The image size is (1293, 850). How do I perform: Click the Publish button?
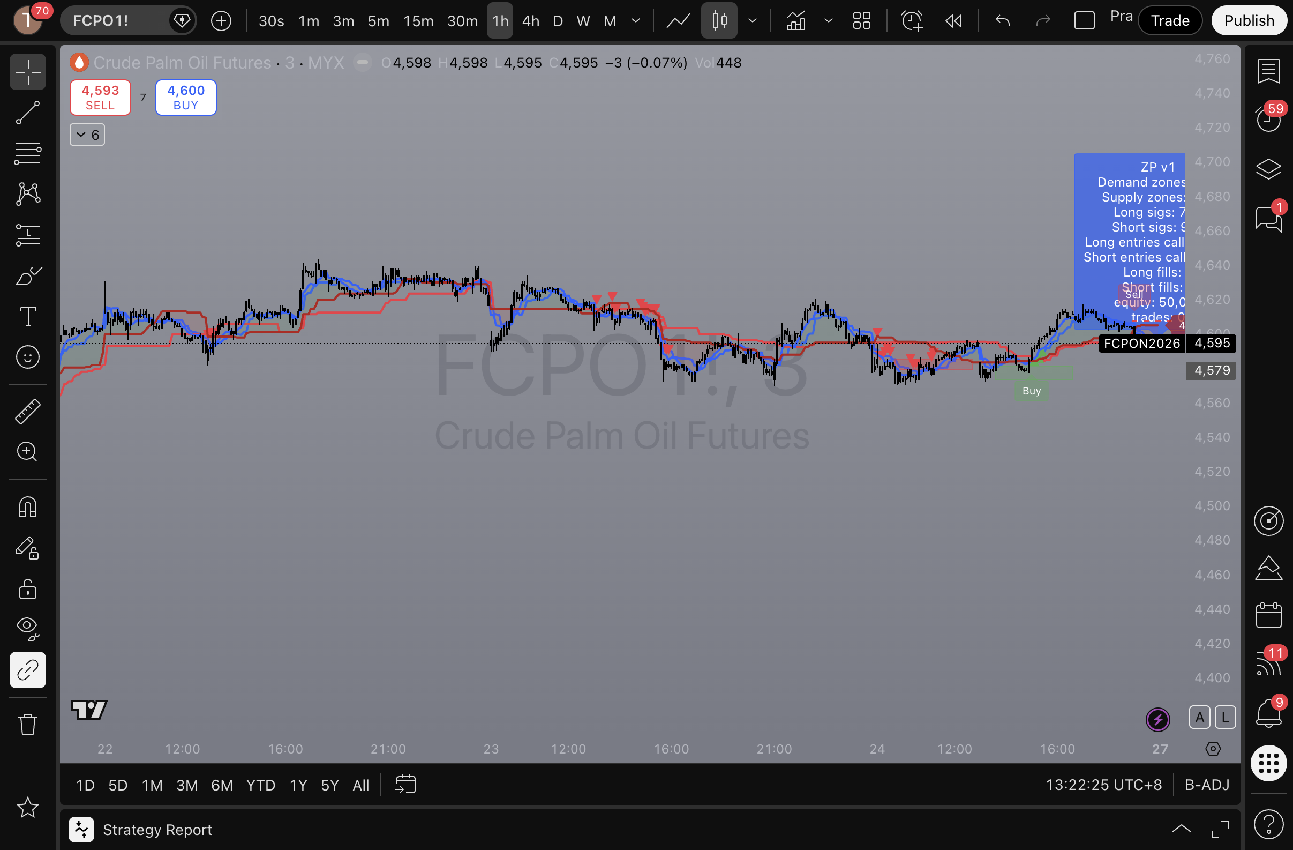tap(1249, 21)
